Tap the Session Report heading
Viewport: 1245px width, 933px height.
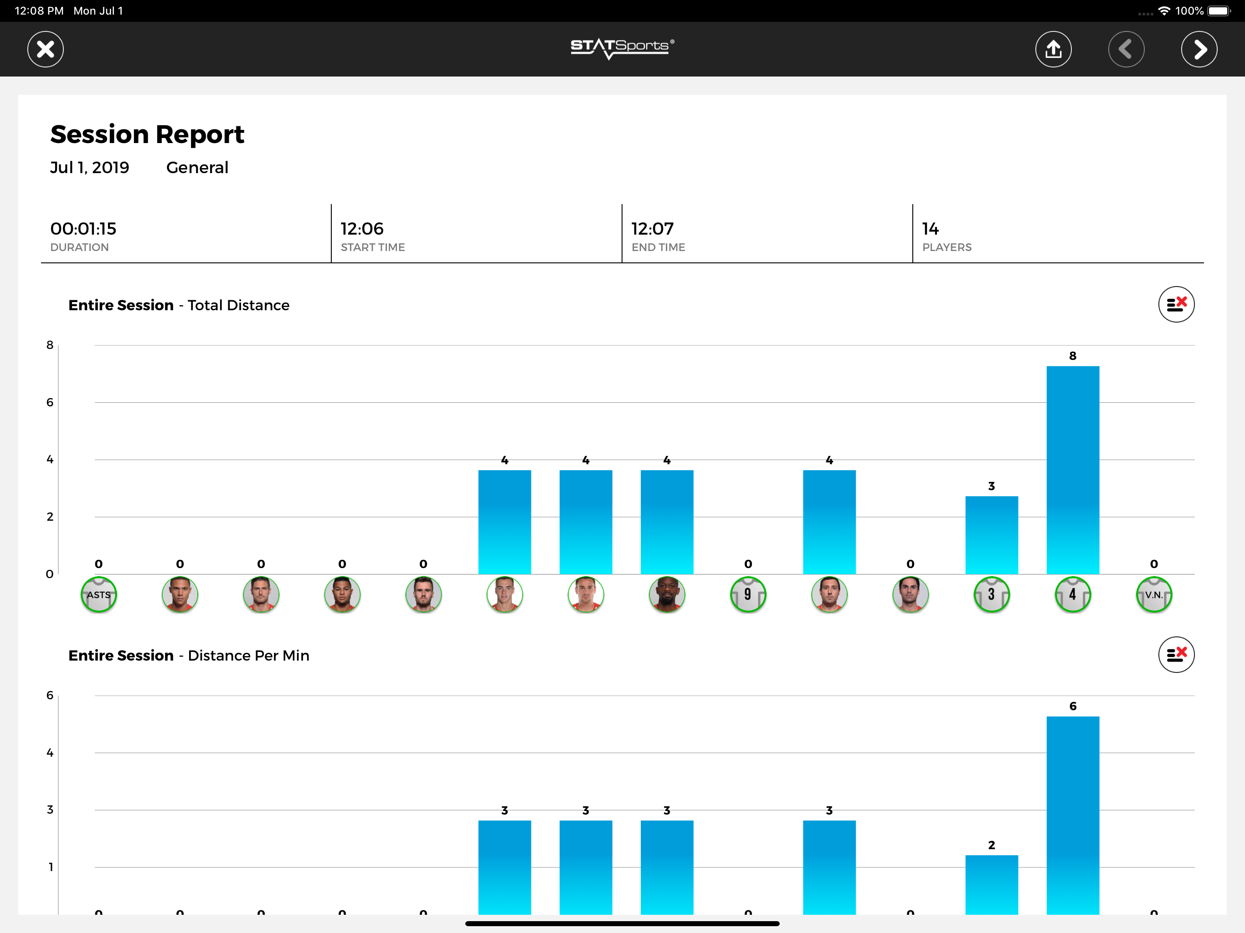148,134
